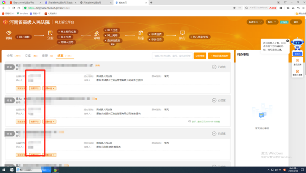The height and width of the screenshot is (173, 306).
Task: Switch to the 审理 (0) tab
Action: click(47, 56)
